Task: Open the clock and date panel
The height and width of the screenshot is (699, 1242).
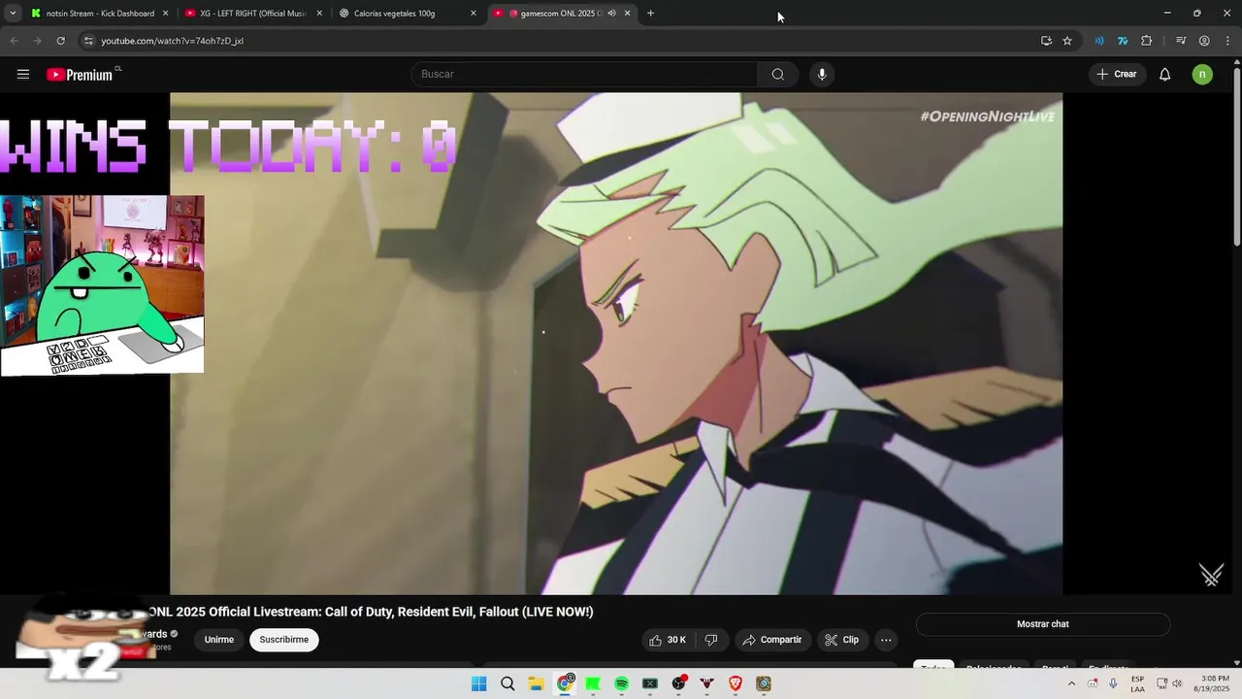Action: coord(1215,683)
